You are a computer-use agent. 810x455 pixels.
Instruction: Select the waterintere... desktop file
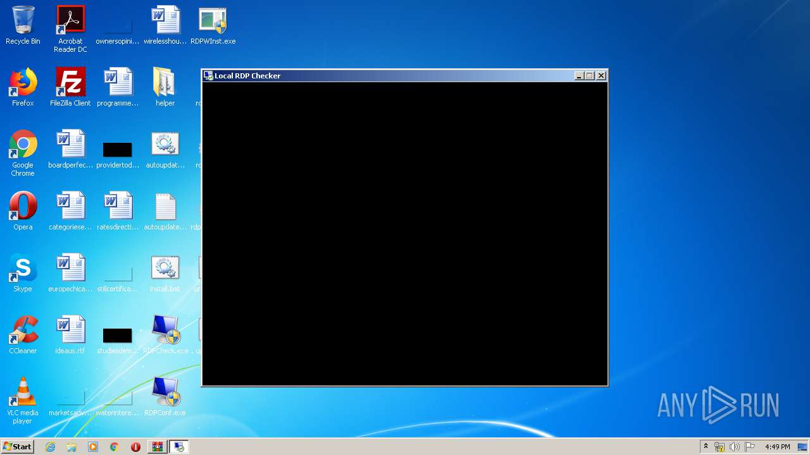pos(118,403)
